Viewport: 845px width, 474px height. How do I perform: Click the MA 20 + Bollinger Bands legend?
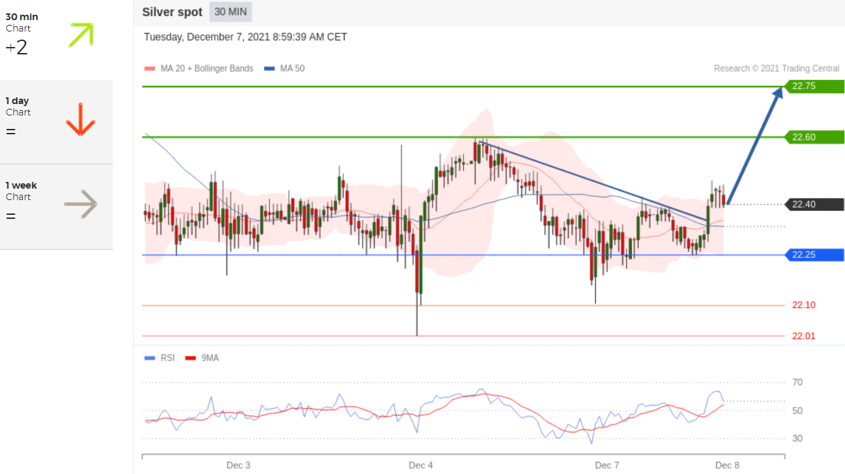(x=199, y=68)
